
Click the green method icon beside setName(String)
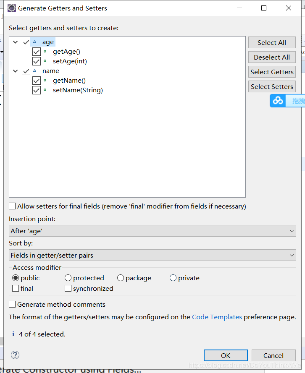(45, 90)
